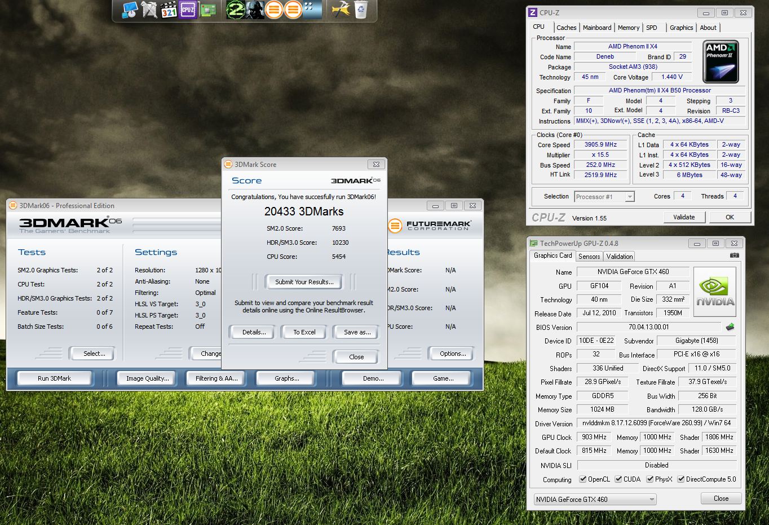Switch to the Mainboard tab
This screenshot has height=525, width=769.
tap(597, 28)
